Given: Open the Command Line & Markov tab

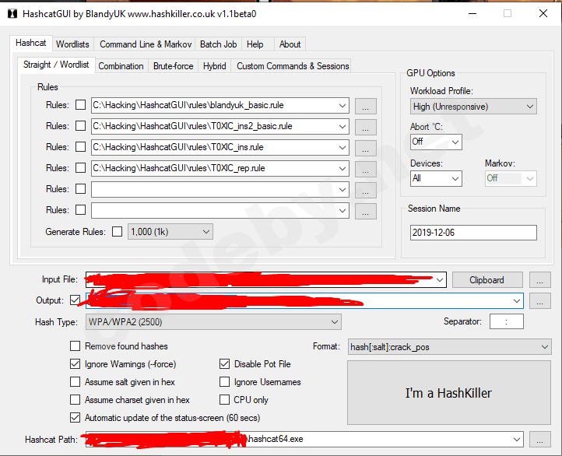Looking at the screenshot, I should click(146, 44).
